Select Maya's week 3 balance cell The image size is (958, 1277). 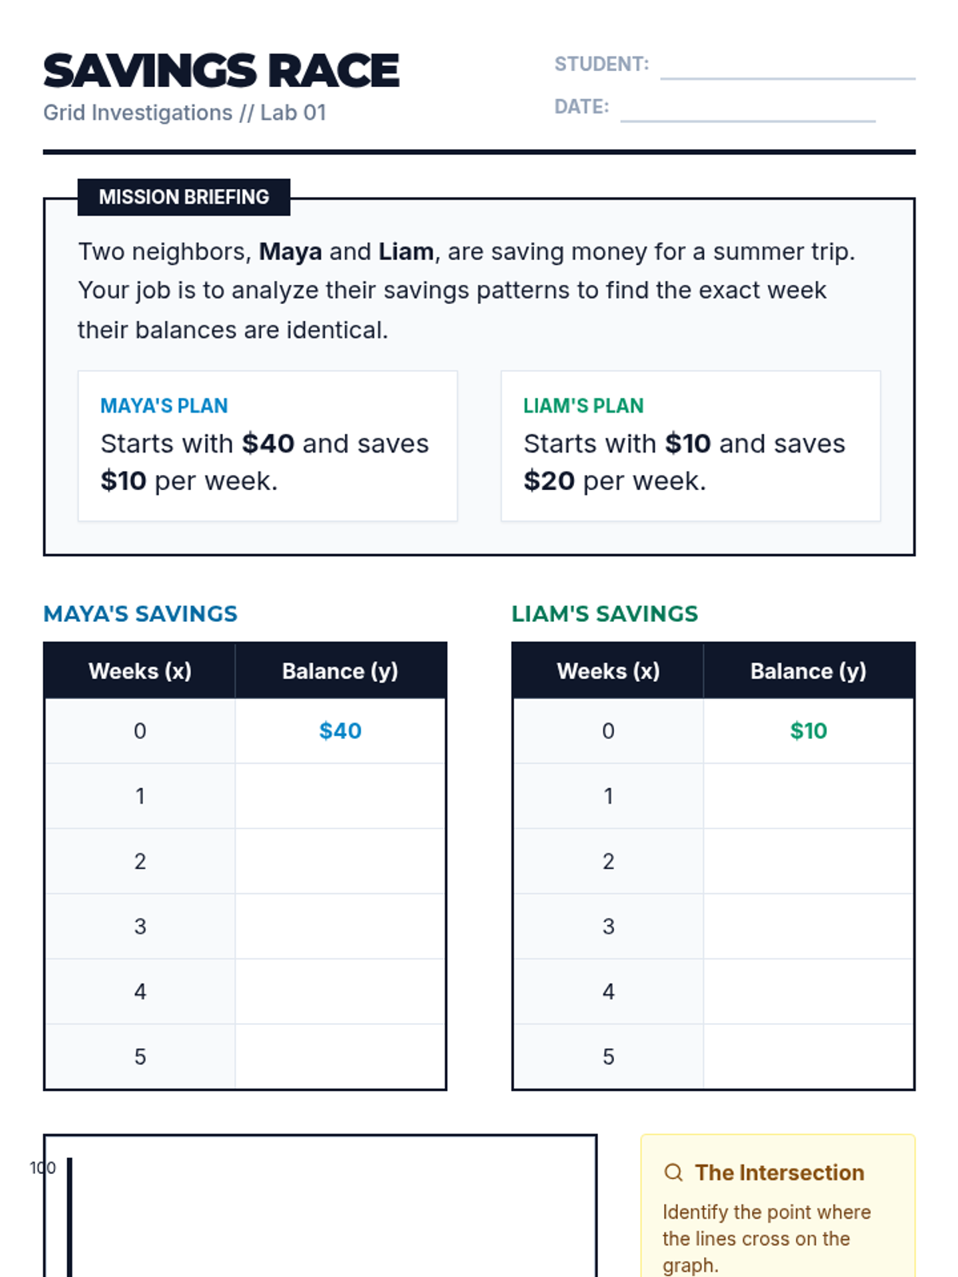340,927
